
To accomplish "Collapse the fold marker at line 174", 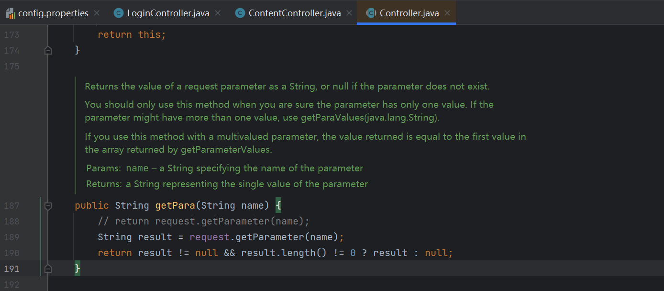I will pyautogui.click(x=48, y=50).
